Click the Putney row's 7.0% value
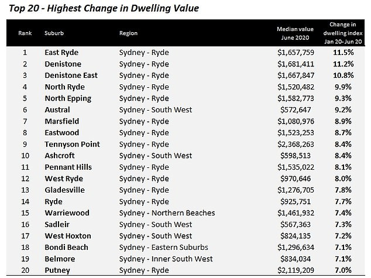This screenshot has height=278, width=371. [x=343, y=270]
